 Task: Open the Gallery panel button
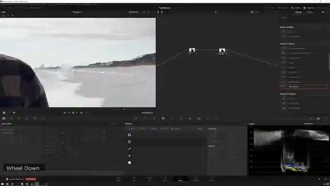coord(8,8)
